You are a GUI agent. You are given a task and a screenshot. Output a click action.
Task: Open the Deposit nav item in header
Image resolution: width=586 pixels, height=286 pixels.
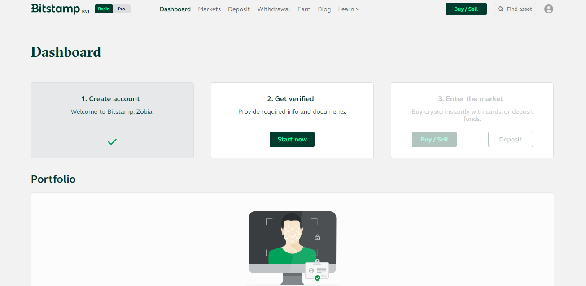click(239, 9)
